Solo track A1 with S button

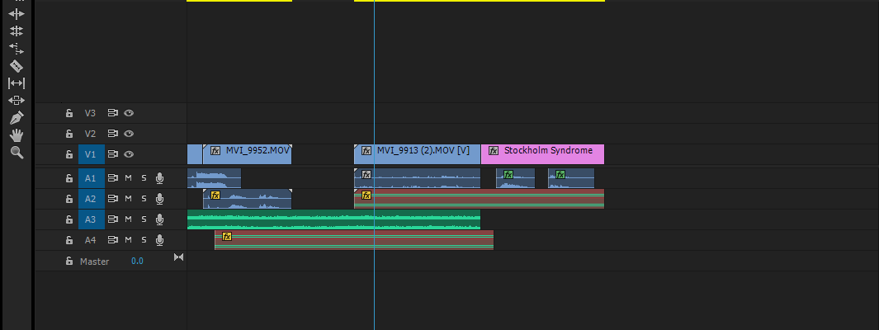pyautogui.click(x=144, y=178)
